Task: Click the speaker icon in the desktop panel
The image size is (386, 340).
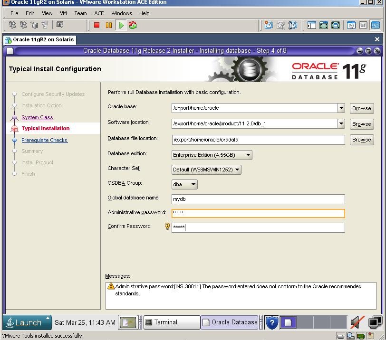Action: (357, 322)
